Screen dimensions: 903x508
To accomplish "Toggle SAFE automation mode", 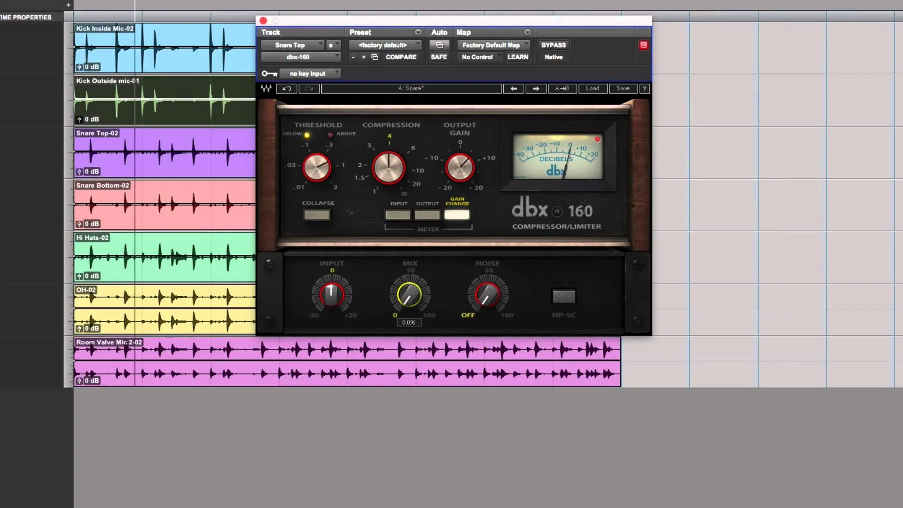I will (x=438, y=57).
